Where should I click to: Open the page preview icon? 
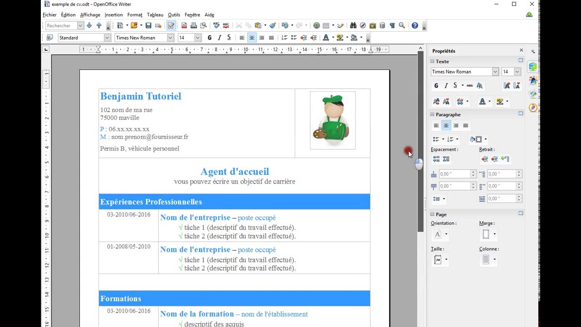[x=203, y=25]
